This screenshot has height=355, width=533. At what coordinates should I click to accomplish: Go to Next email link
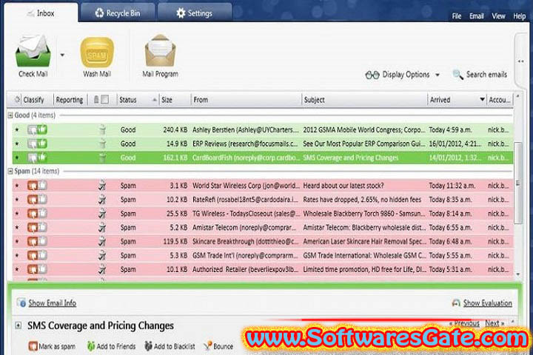click(495, 323)
